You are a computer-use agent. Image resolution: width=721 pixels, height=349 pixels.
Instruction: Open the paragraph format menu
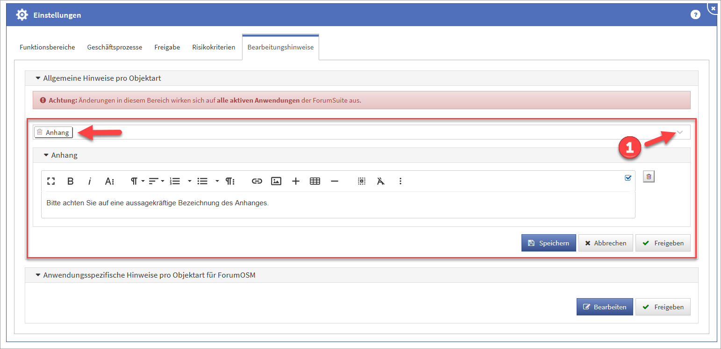tap(137, 181)
